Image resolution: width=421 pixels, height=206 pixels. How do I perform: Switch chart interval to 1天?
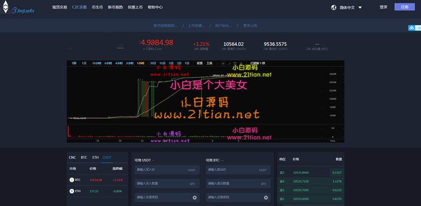(x=84, y=63)
